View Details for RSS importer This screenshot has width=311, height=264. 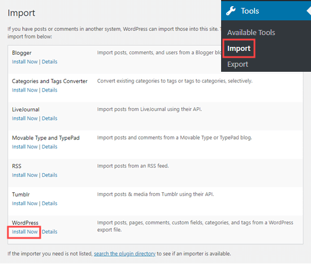pos(50,175)
